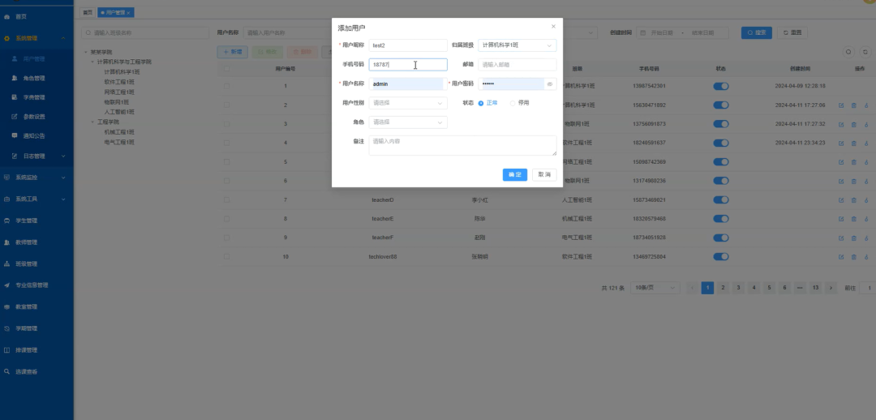Click the 学生管理 icon in sidebar

click(6, 221)
